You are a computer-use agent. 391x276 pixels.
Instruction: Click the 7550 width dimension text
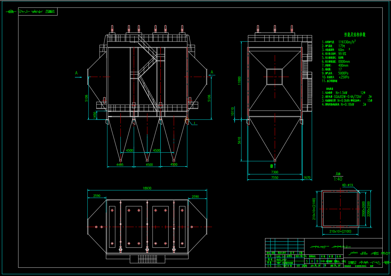pyautogui.click(x=274, y=178)
